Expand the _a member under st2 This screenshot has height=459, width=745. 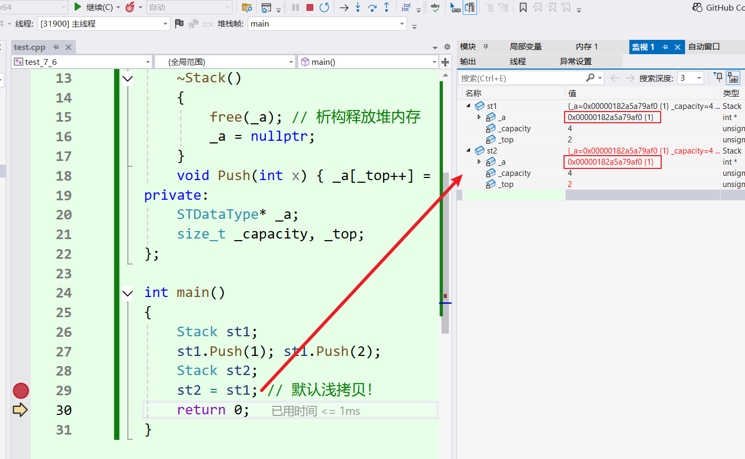point(479,161)
